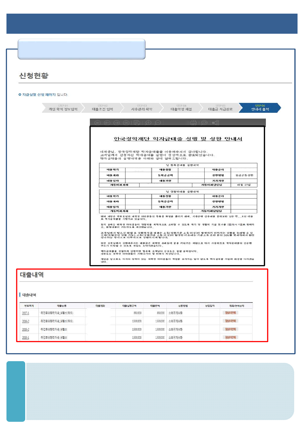Open the 2016-2 semester loan link
The height and width of the screenshot is (430, 304).
click(x=26, y=321)
